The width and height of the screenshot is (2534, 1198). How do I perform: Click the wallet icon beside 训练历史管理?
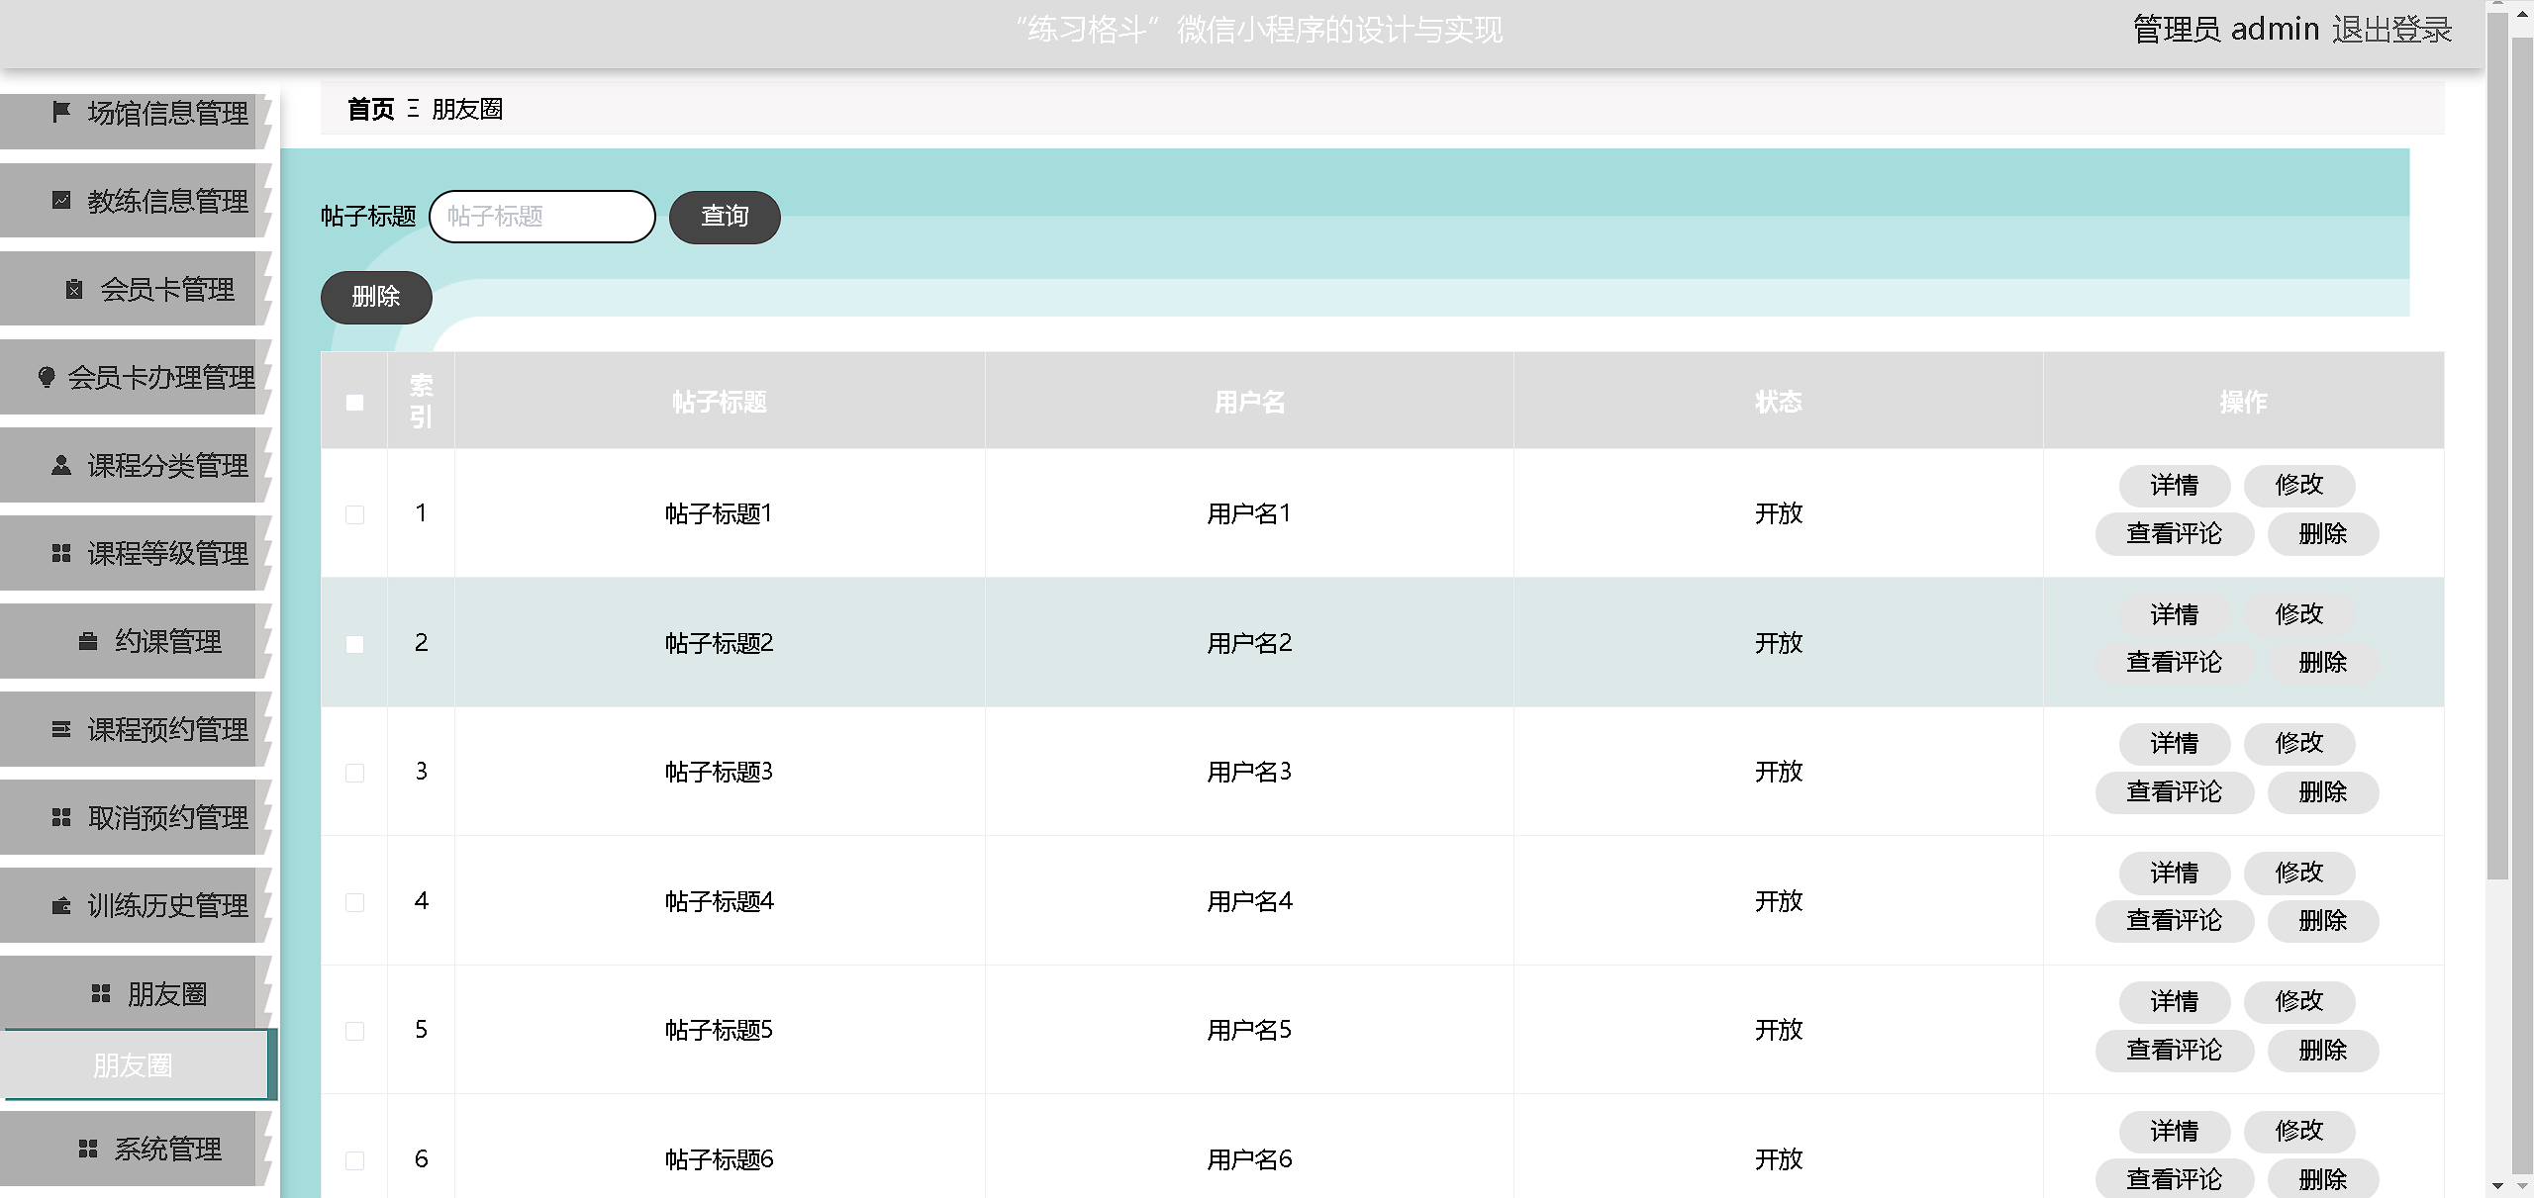[61, 905]
